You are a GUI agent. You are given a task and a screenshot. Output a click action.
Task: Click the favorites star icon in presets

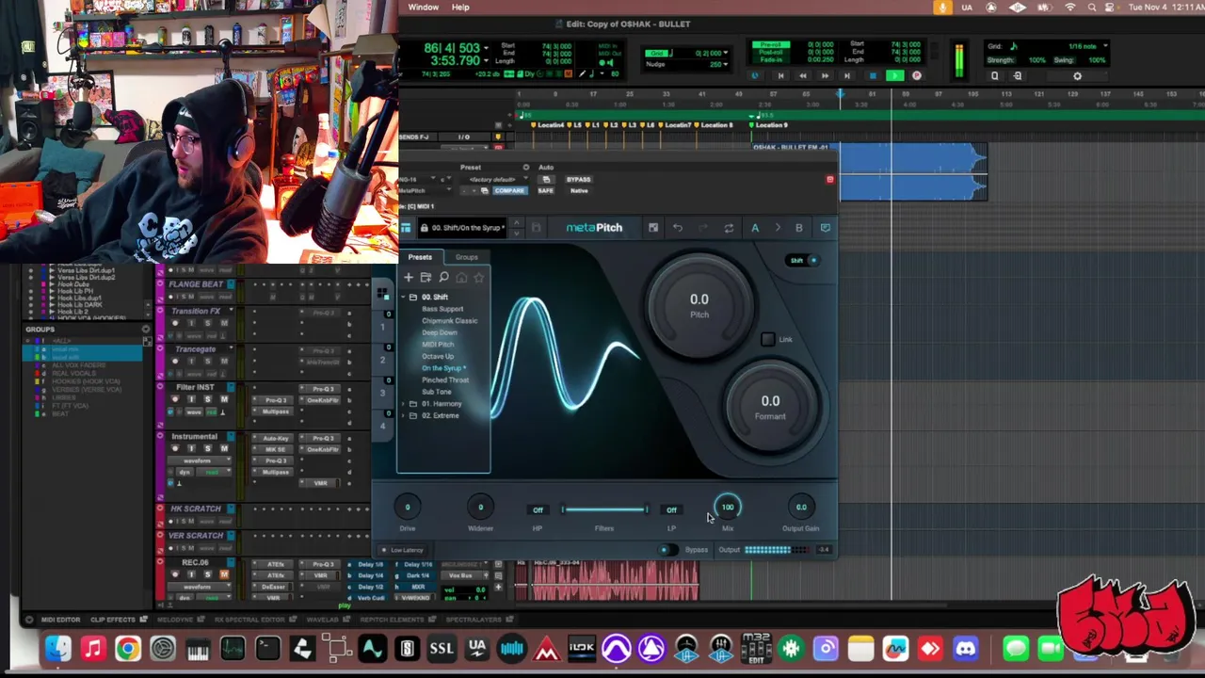[479, 278]
